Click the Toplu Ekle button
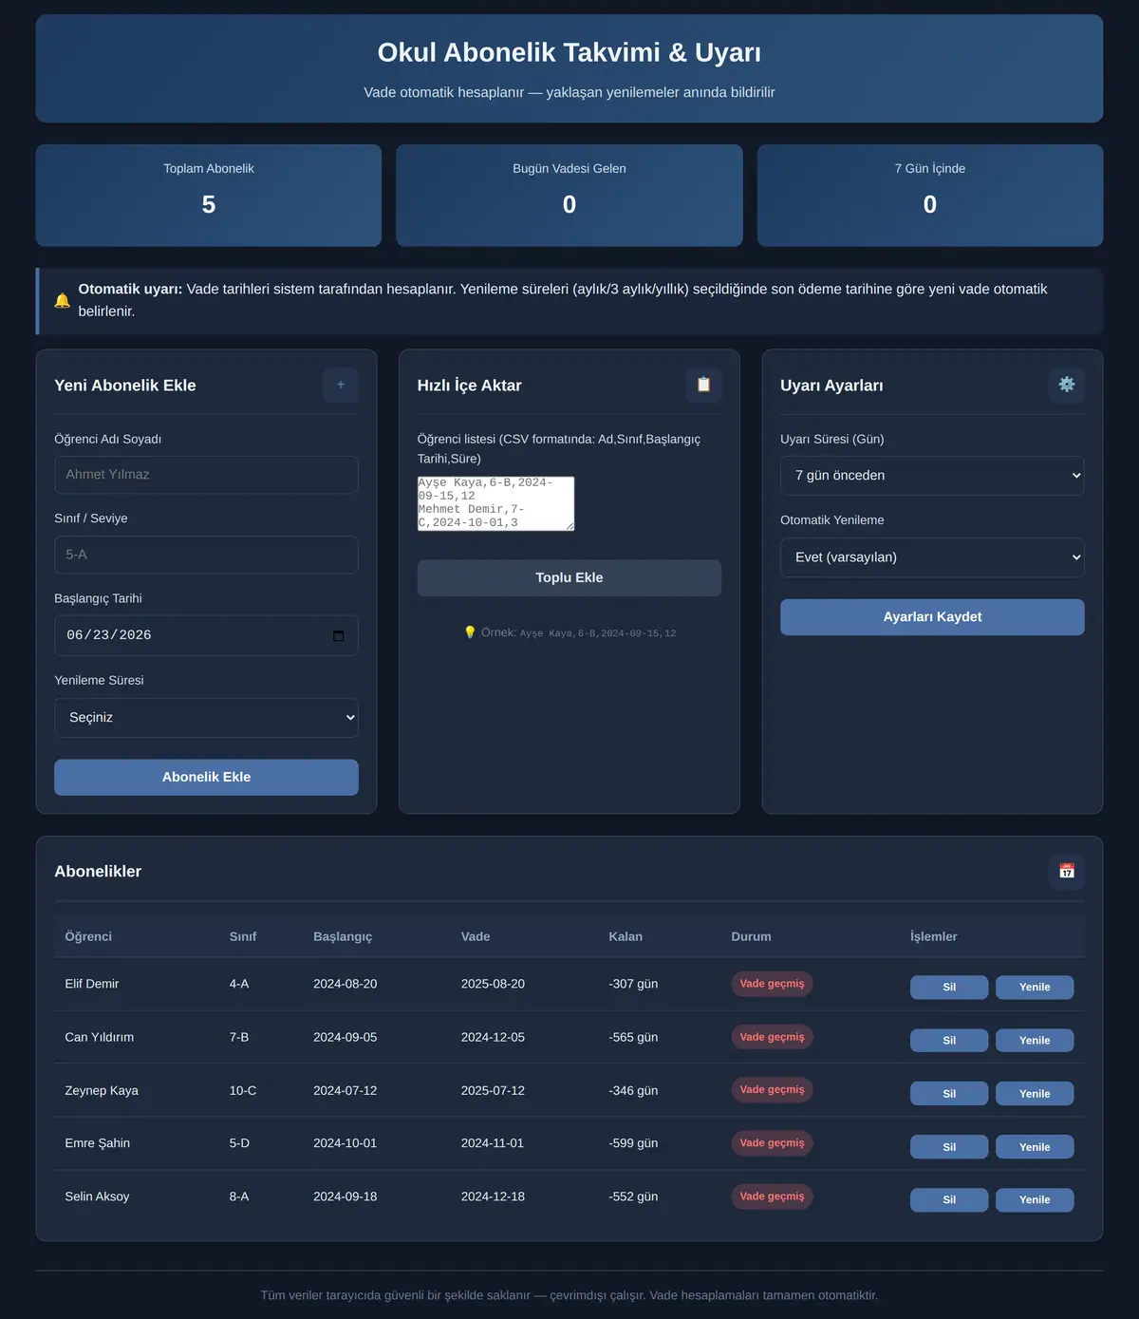 pos(569,577)
